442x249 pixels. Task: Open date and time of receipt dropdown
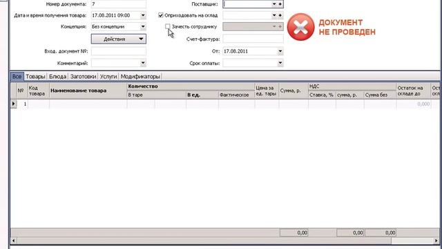(x=143, y=15)
